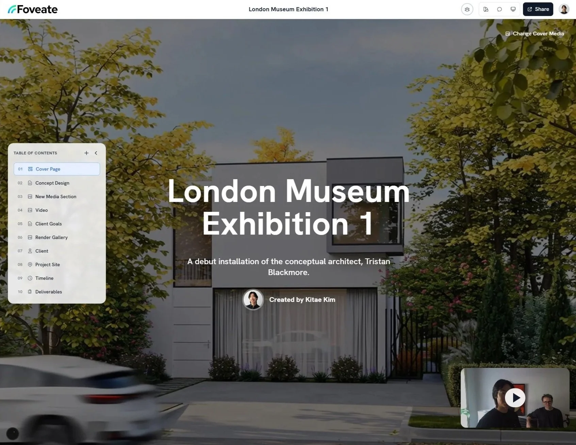
Task: Play the video bubble in corner
Action: (515, 397)
